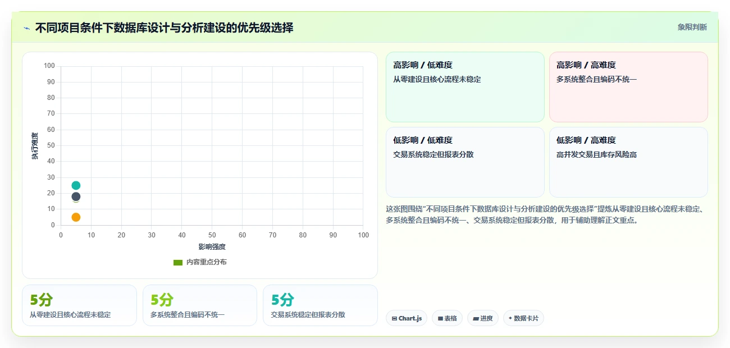Click the 多系统整合且编码不统一 score card
The height and width of the screenshot is (348, 730).
(x=200, y=305)
